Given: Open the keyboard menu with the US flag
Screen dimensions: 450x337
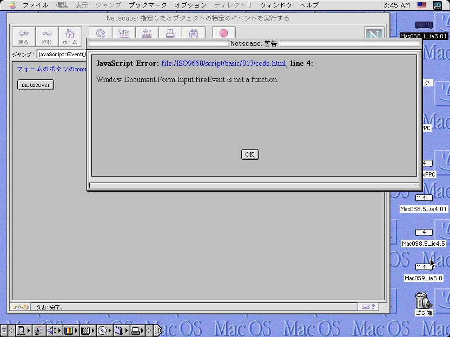Looking at the screenshot, I should (421, 5).
